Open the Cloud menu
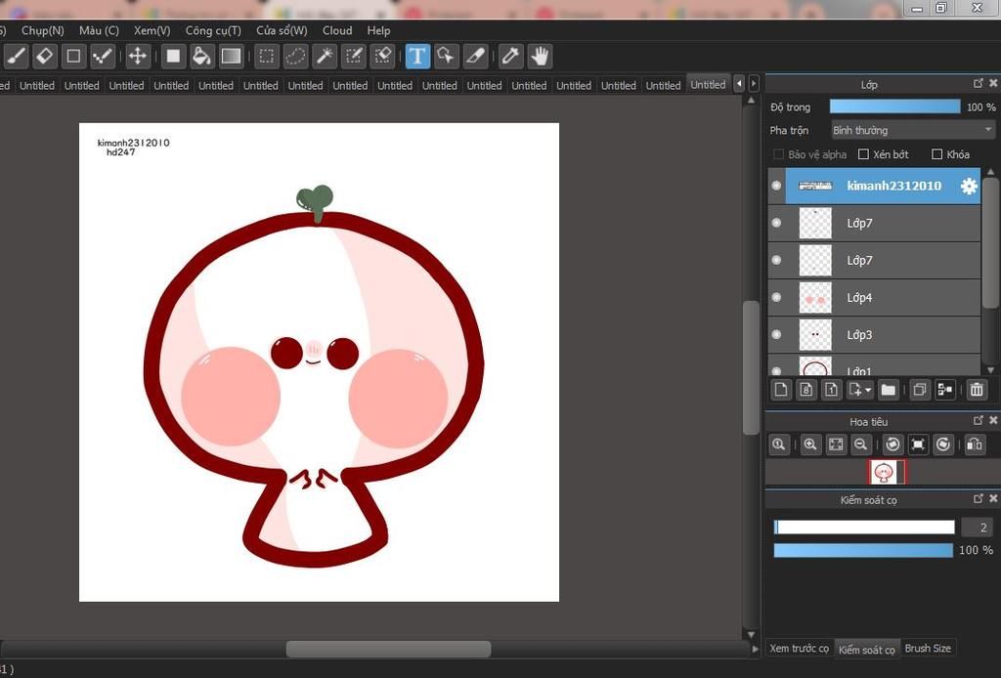This screenshot has height=678, width=1001. point(337,30)
